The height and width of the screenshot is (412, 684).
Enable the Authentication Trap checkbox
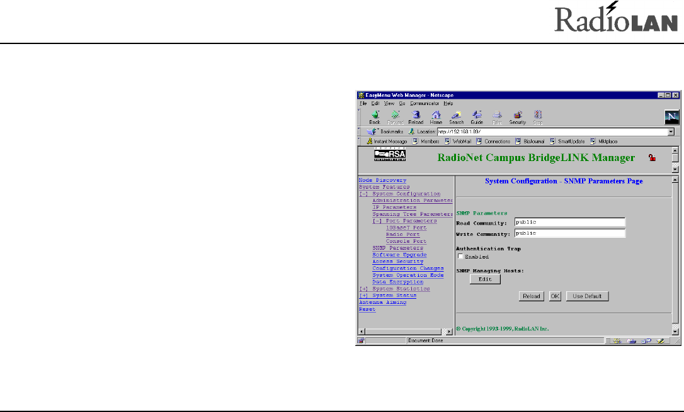[x=460, y=257]
